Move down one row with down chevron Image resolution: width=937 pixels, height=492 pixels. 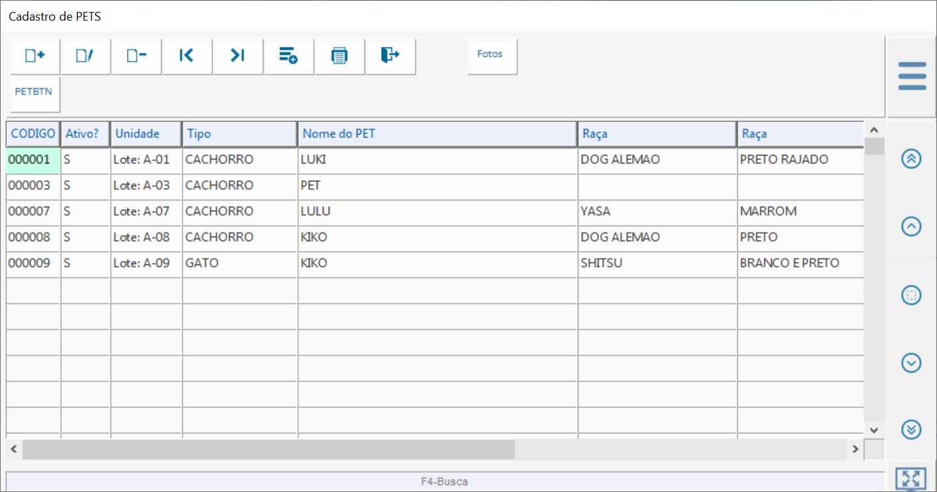coord(911,363)
